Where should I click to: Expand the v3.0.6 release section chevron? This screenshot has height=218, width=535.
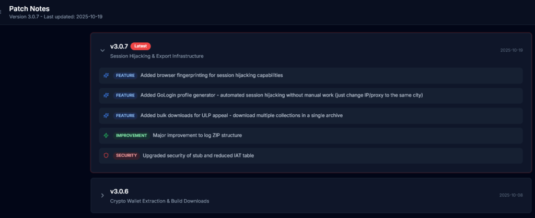tap(102, 196)
